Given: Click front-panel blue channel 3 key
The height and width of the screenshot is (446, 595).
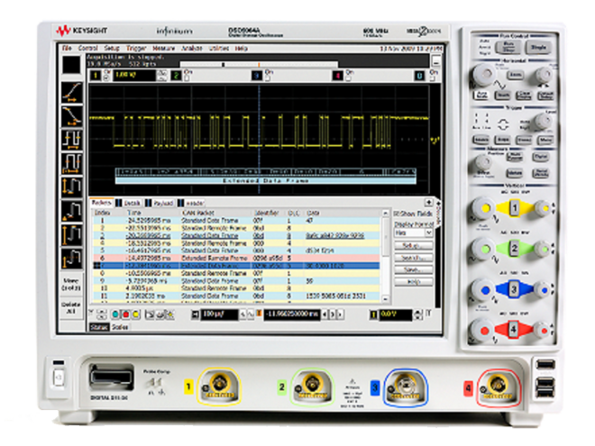Looking at the screenshot, I should point(514,289).
